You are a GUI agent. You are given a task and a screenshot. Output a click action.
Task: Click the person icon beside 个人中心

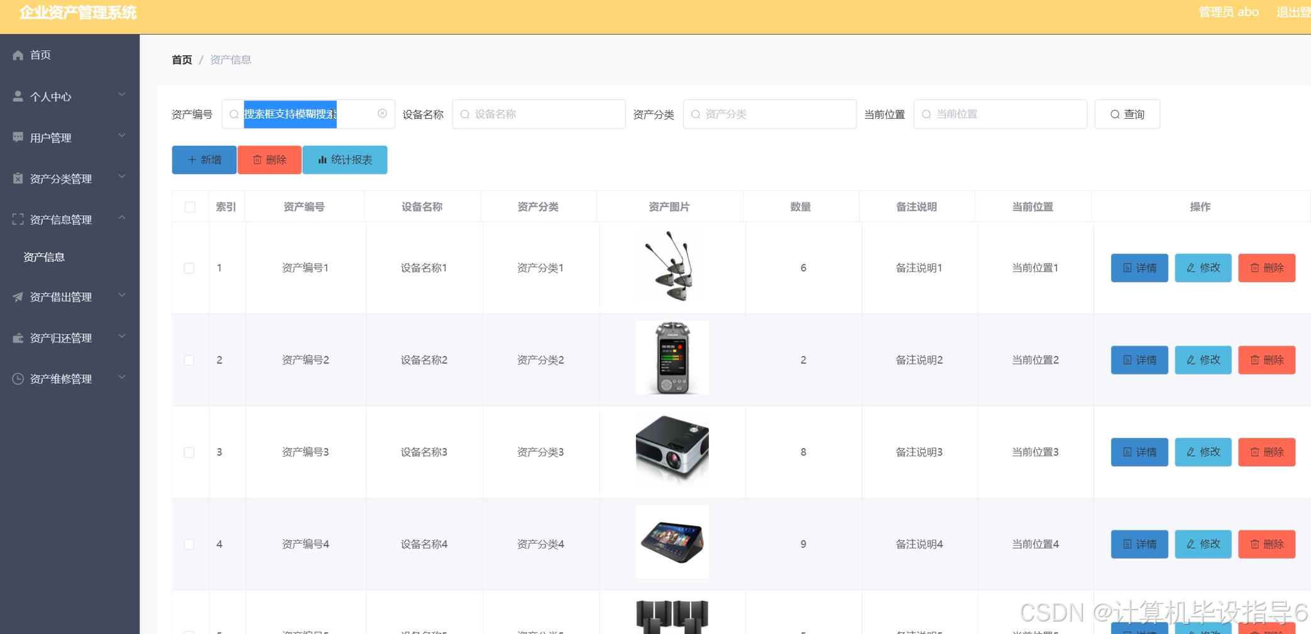tap(18, 96)
